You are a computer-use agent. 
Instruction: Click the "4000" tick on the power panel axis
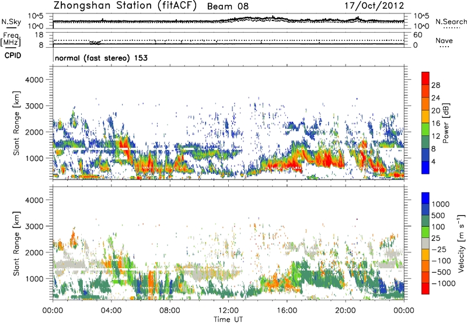34,80
